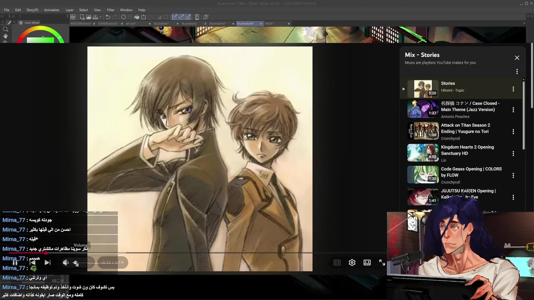Toggle closed captions CC button

pyautogui.click(x=337, y=262)
